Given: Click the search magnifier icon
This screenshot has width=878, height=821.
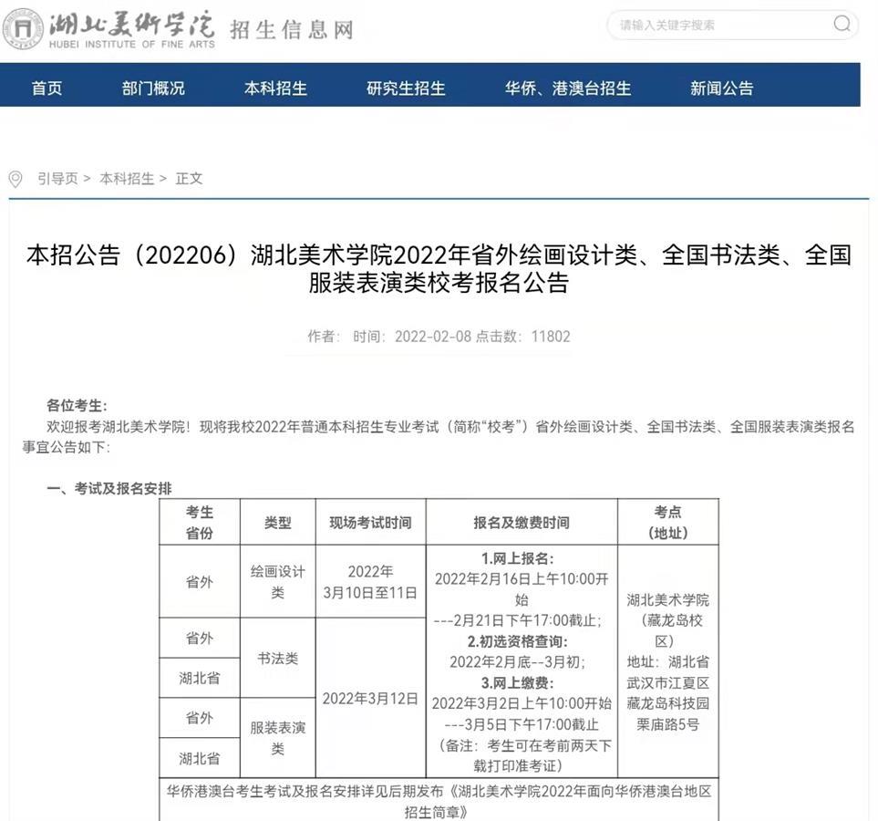Looking at the screenshot, I should point(842,24).
